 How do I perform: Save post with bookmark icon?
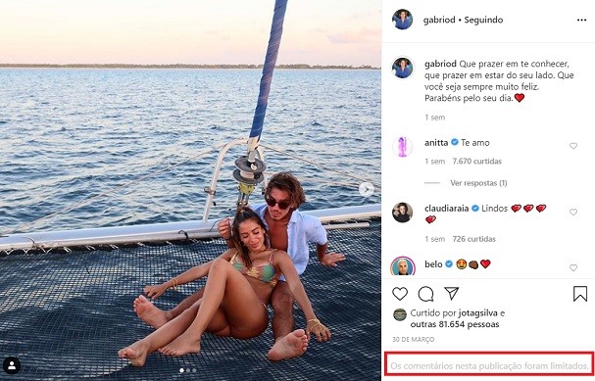(580, 294)
